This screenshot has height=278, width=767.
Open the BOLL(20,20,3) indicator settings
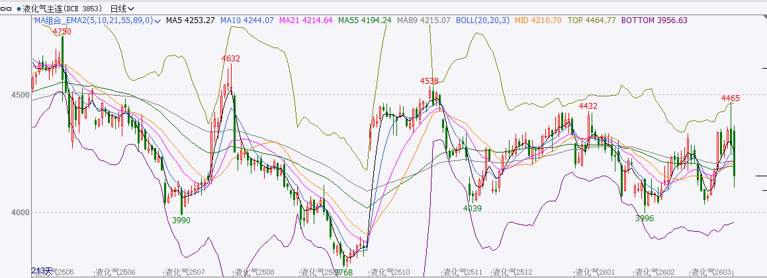click(x=481, y=20)
